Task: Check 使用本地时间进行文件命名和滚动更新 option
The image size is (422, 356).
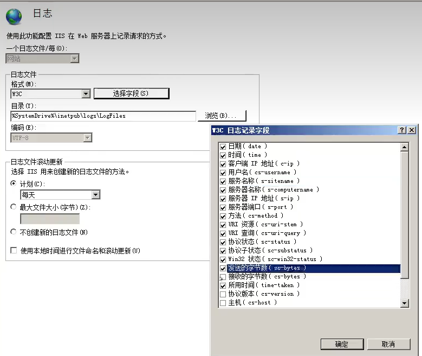Action: [14, 250]
